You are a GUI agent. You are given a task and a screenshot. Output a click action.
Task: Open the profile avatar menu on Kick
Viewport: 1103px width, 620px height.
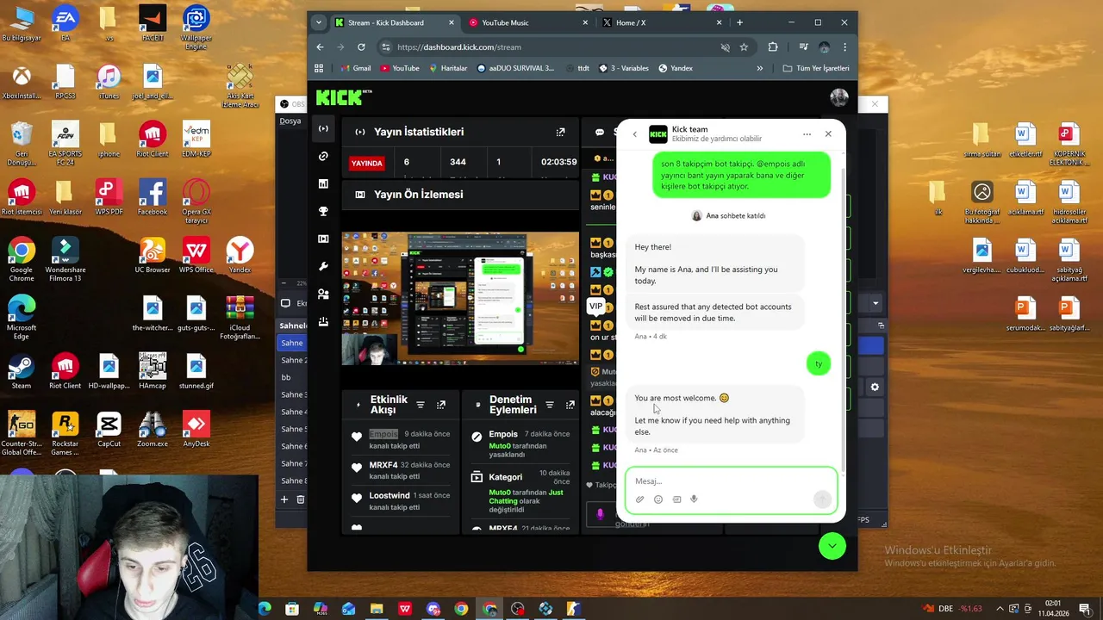pos(838,97)
